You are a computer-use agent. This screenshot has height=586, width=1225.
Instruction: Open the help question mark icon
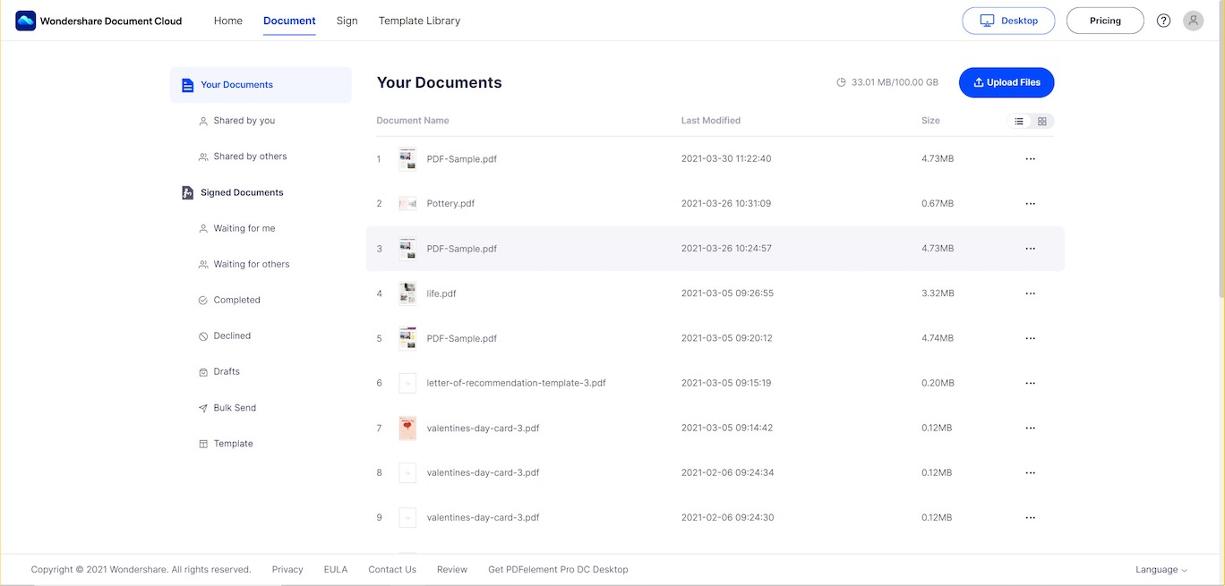pyautogui.click(x=1163, y=21)
